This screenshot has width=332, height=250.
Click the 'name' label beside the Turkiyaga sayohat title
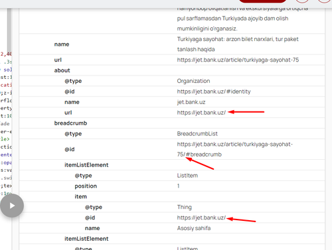[x=62, y=44]
